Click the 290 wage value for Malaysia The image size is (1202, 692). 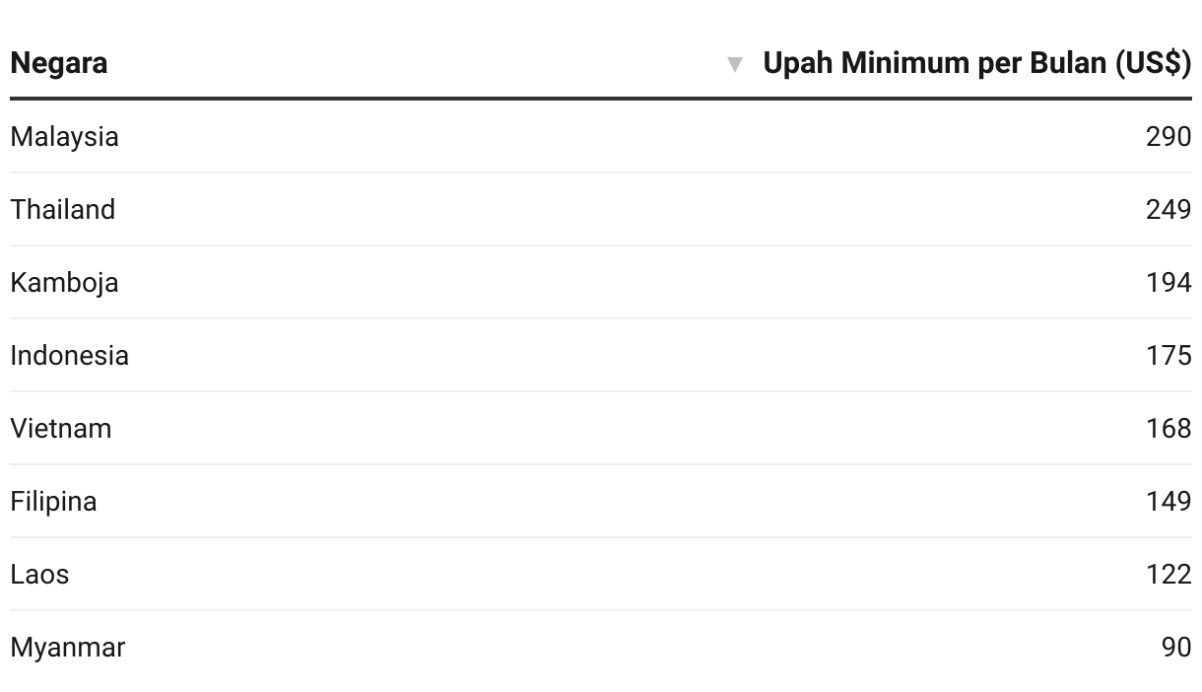tap(1169, 136)
